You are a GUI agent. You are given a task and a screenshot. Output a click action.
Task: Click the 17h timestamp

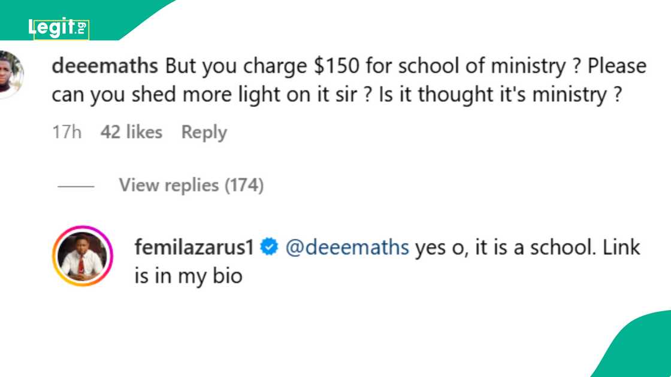click(x=67, y=132)
